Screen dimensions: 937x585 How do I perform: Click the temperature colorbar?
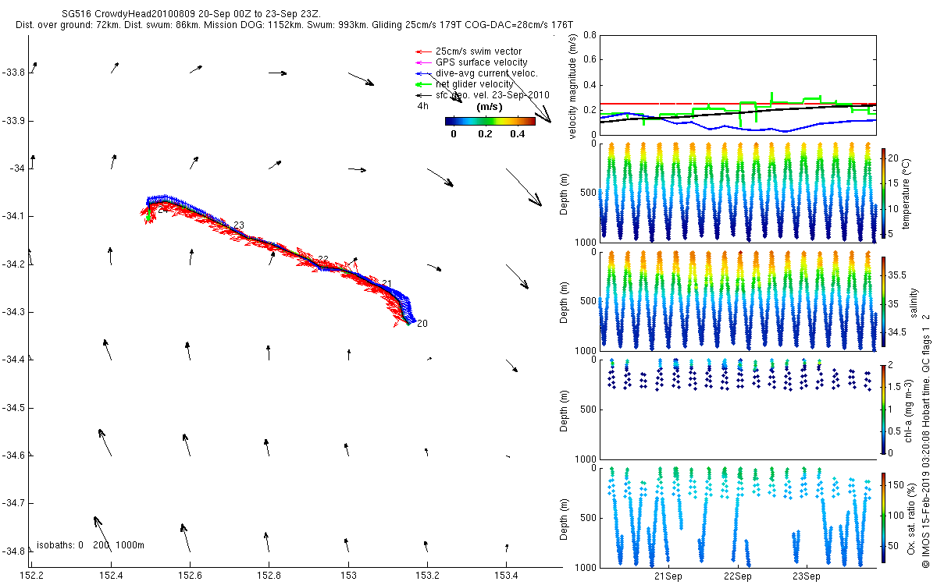click(x=884, y=193)
